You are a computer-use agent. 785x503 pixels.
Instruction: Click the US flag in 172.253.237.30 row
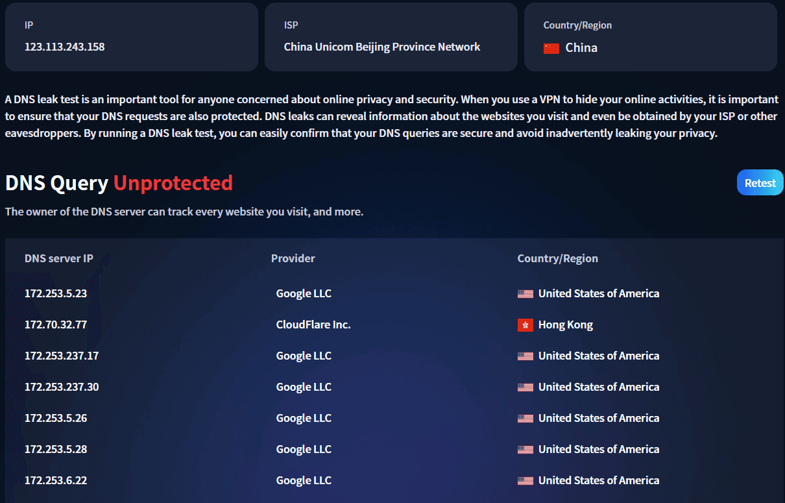tap(525, 387)
